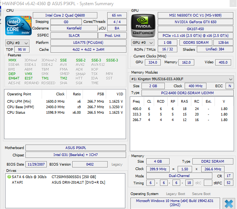
Task: Click the SSSE-3 feature label
Action: (x=112, y=60)
